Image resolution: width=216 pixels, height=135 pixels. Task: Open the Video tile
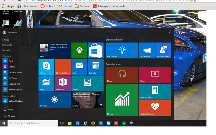[x=155, y=75]
